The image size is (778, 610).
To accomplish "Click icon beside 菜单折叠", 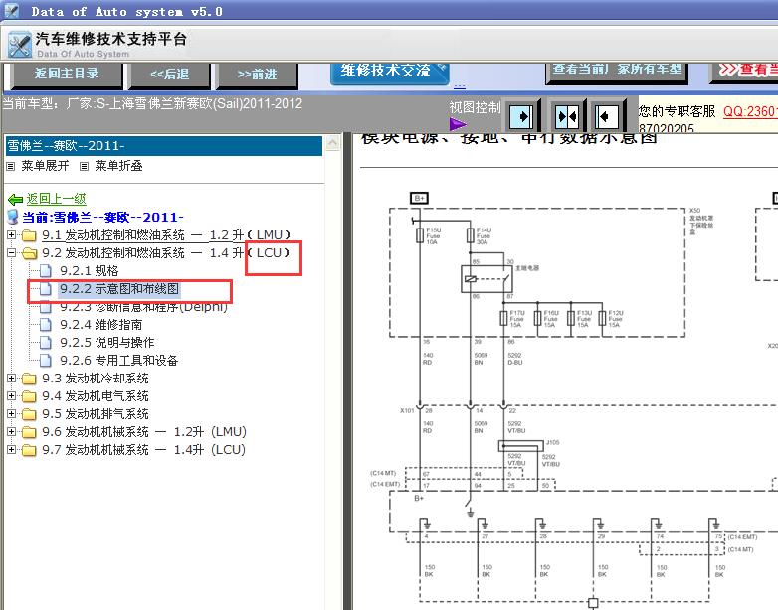I will [x=85, y=167].
